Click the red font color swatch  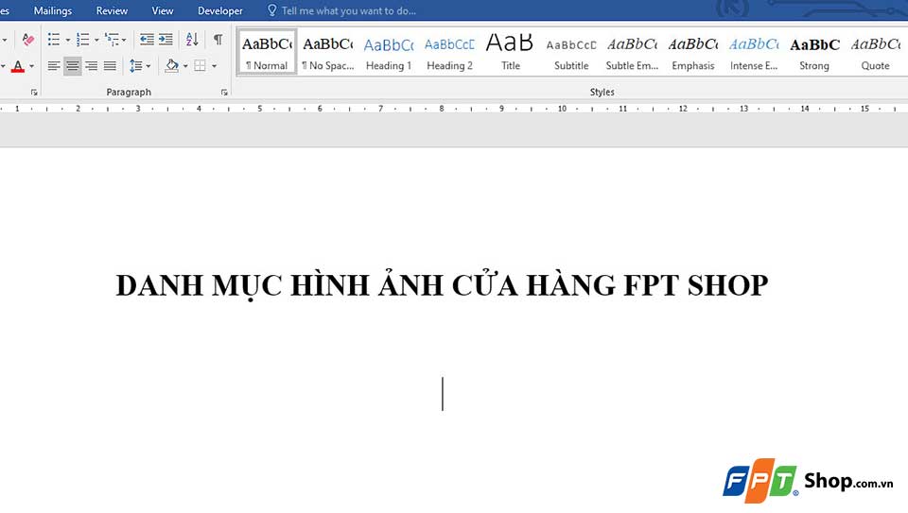pyautogui.click(x=17, y=66)
